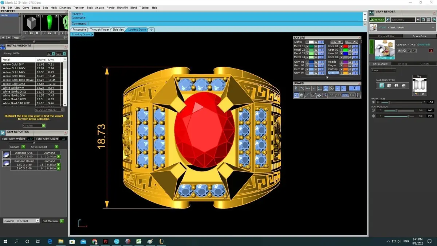Toggle the intersection cross snap icon

[308, 88]
